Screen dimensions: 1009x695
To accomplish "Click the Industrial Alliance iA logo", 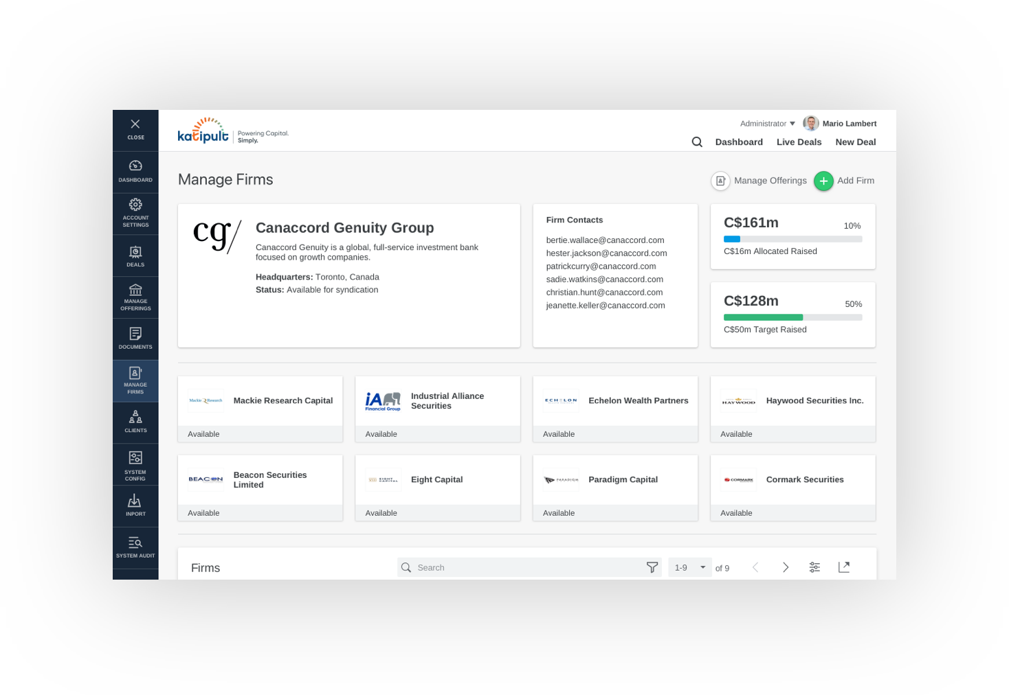I will tap(383, 400).
